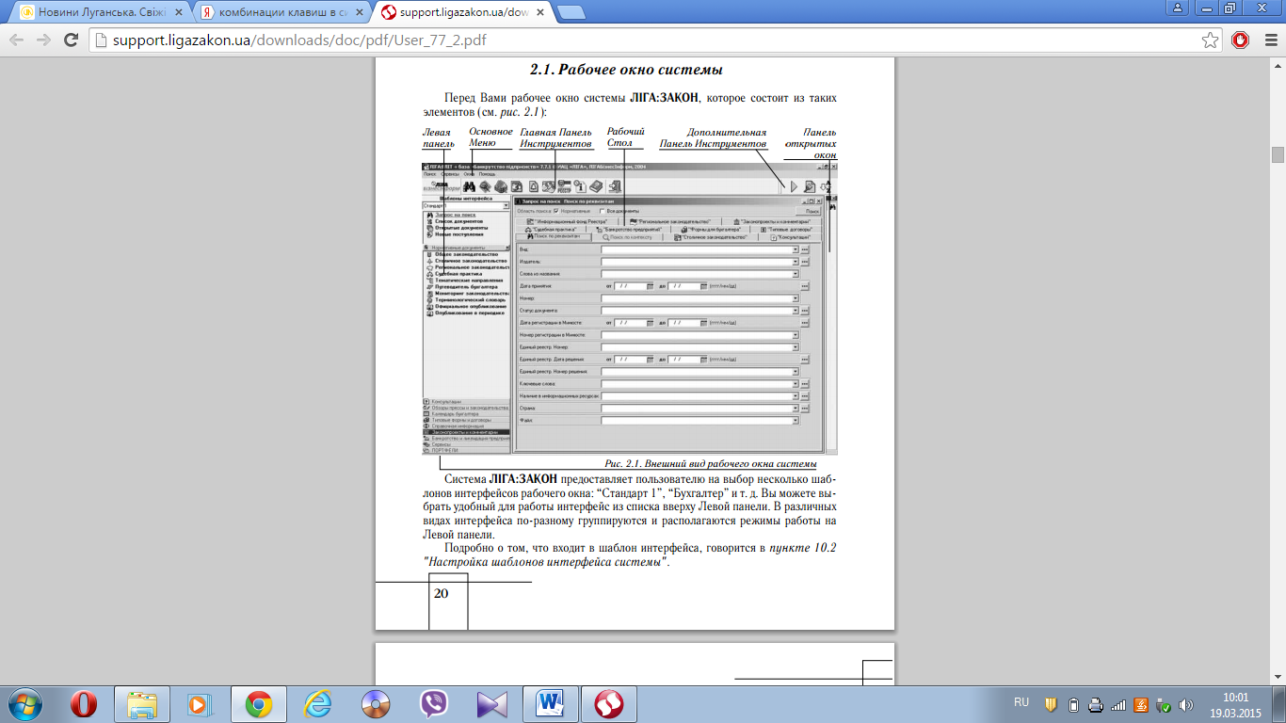Click the label Главная Панель Инструментов
Image resolution: width=1286 pixels, height=723 pixels.
(x=556, y=138)
